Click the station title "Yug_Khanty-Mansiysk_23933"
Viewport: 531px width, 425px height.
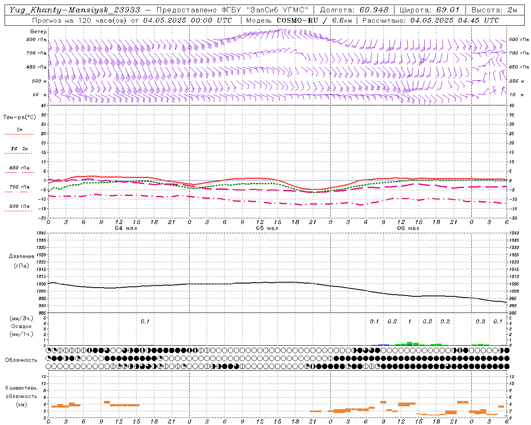point(75,10)
